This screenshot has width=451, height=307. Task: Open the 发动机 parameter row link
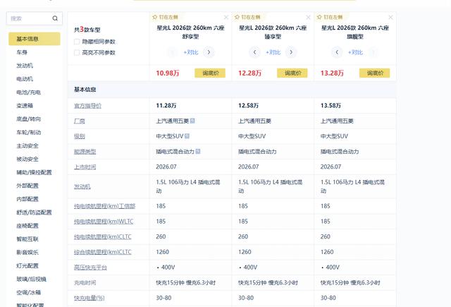pyautogui.click(x=82, y=186)
